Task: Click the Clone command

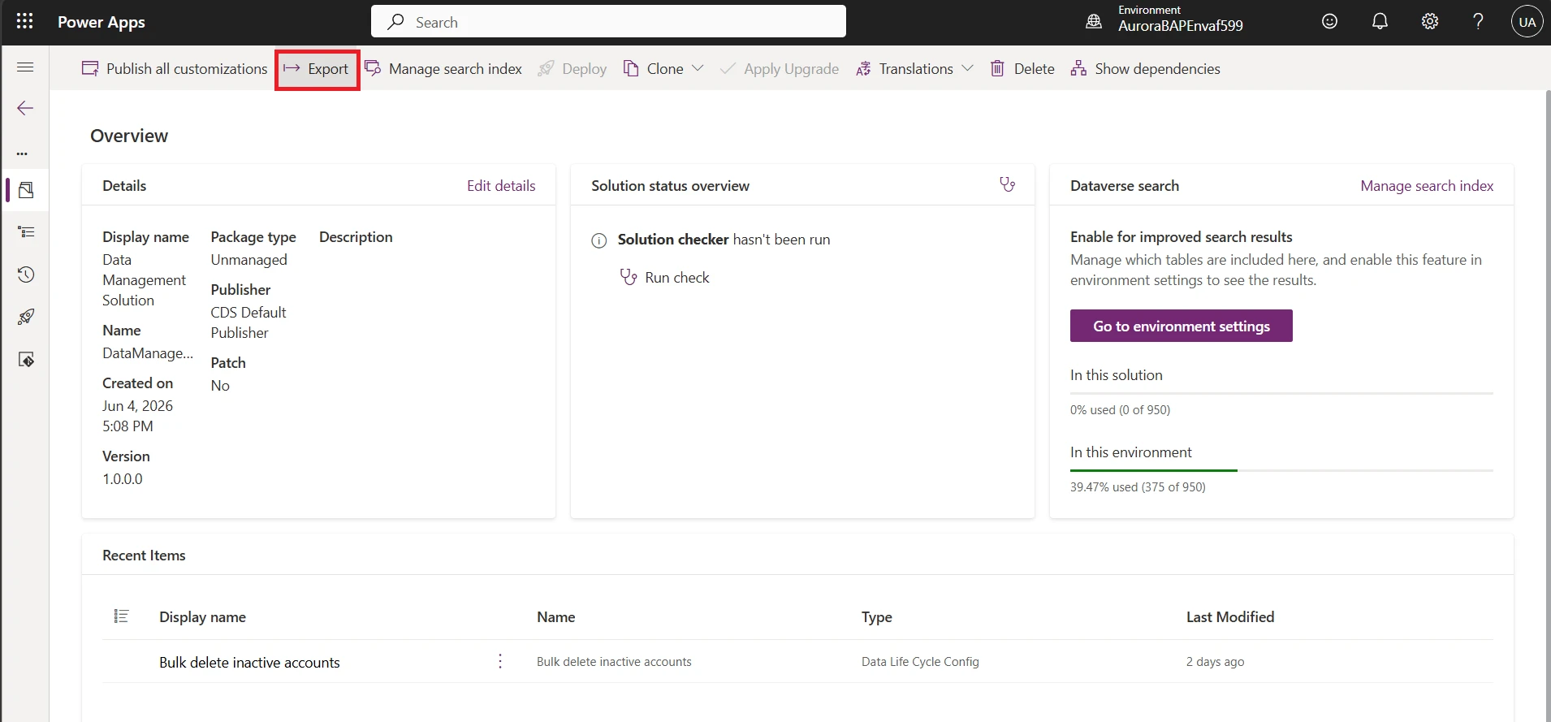Action: [x=655, y=68]
